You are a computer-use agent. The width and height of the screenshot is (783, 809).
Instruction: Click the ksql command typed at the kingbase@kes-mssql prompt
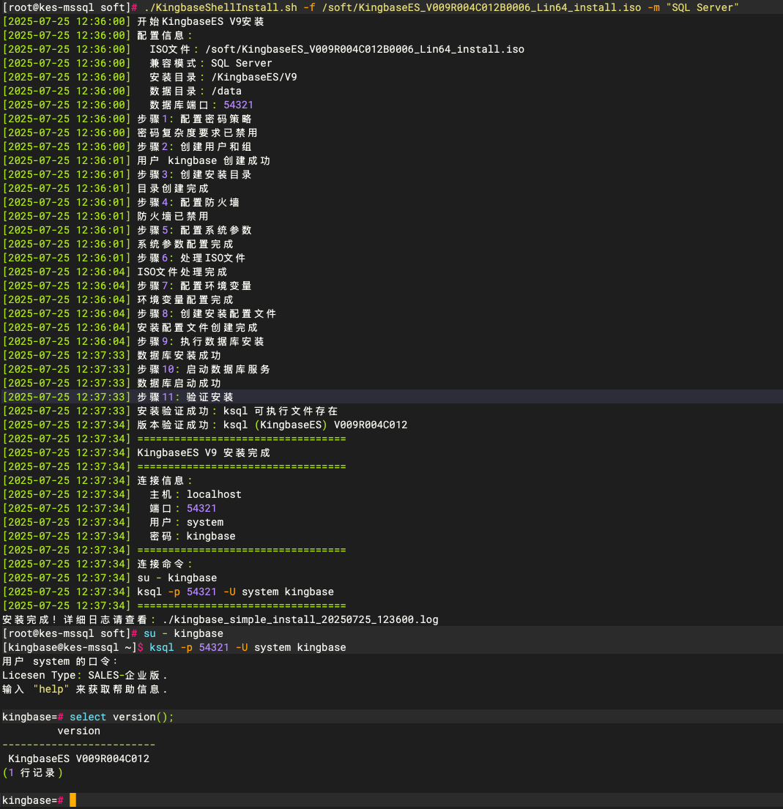pyautogui.click(x=248, y=647)
